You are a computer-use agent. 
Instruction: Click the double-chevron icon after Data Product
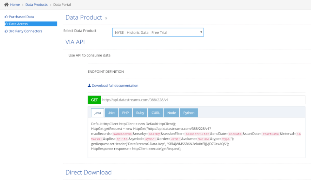(106, 18)
